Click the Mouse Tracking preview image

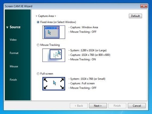(x=54, y=55)
